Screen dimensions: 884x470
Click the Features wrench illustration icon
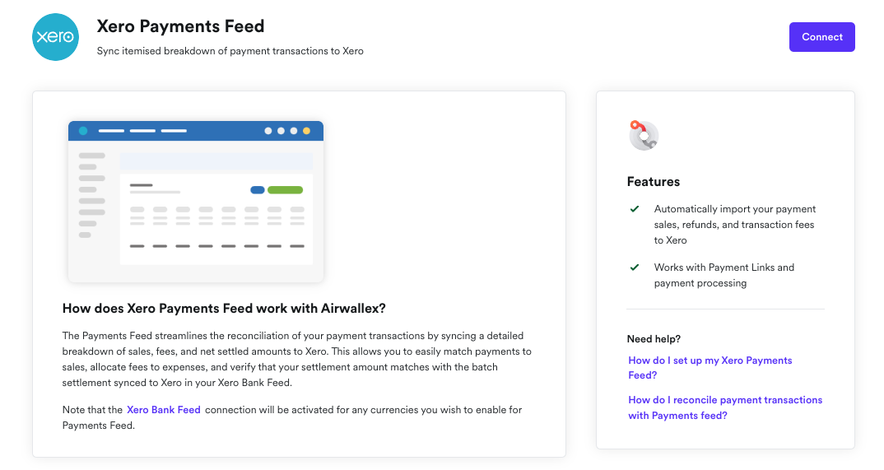[x=644, y=135]
